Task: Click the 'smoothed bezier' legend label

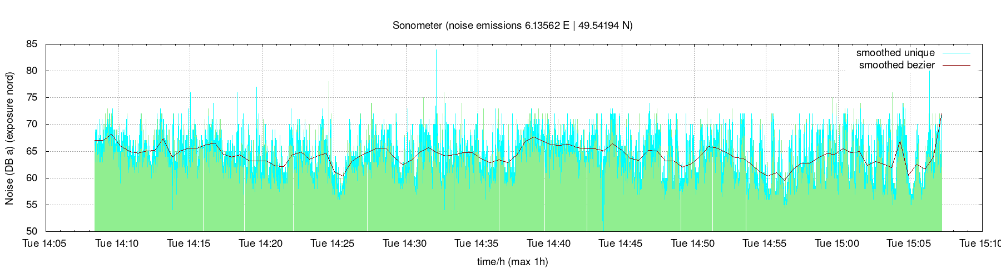Action: pos(897,65)
